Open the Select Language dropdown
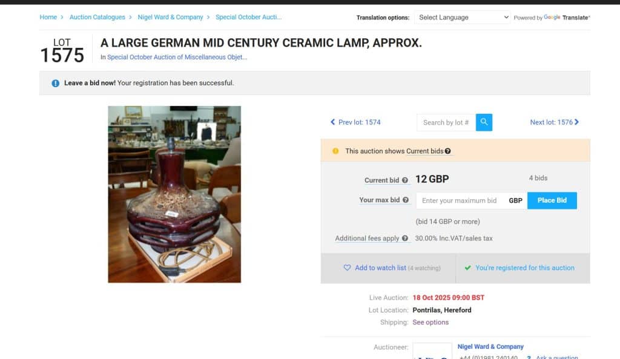Viewport: 620px width, 359px height. 463,18
